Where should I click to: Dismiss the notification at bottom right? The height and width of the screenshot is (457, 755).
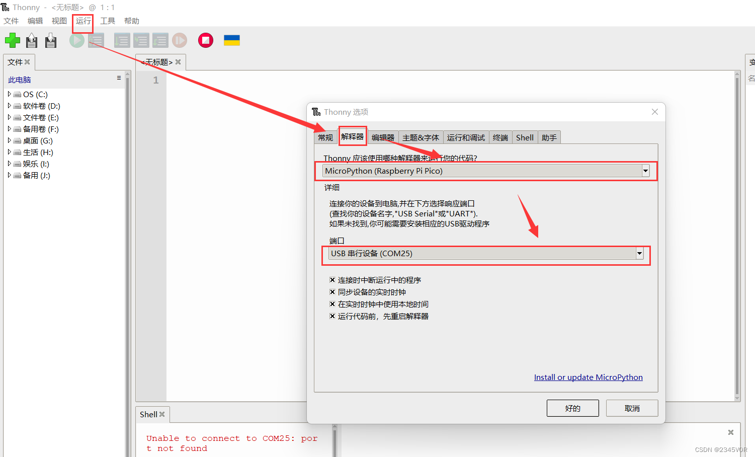click(x=731, y=432)
